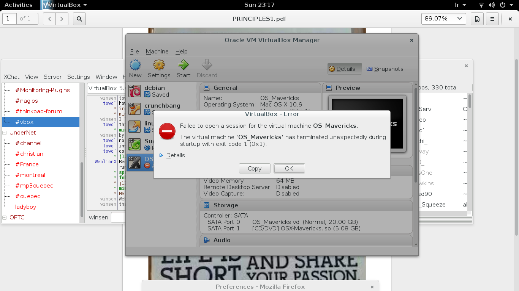Click Activities in the top bar
This screenshot has width=519, height=291.
pos(18,5)
